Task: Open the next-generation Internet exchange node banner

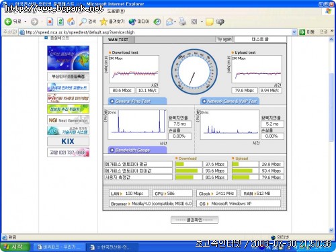Action: [68, 87]
